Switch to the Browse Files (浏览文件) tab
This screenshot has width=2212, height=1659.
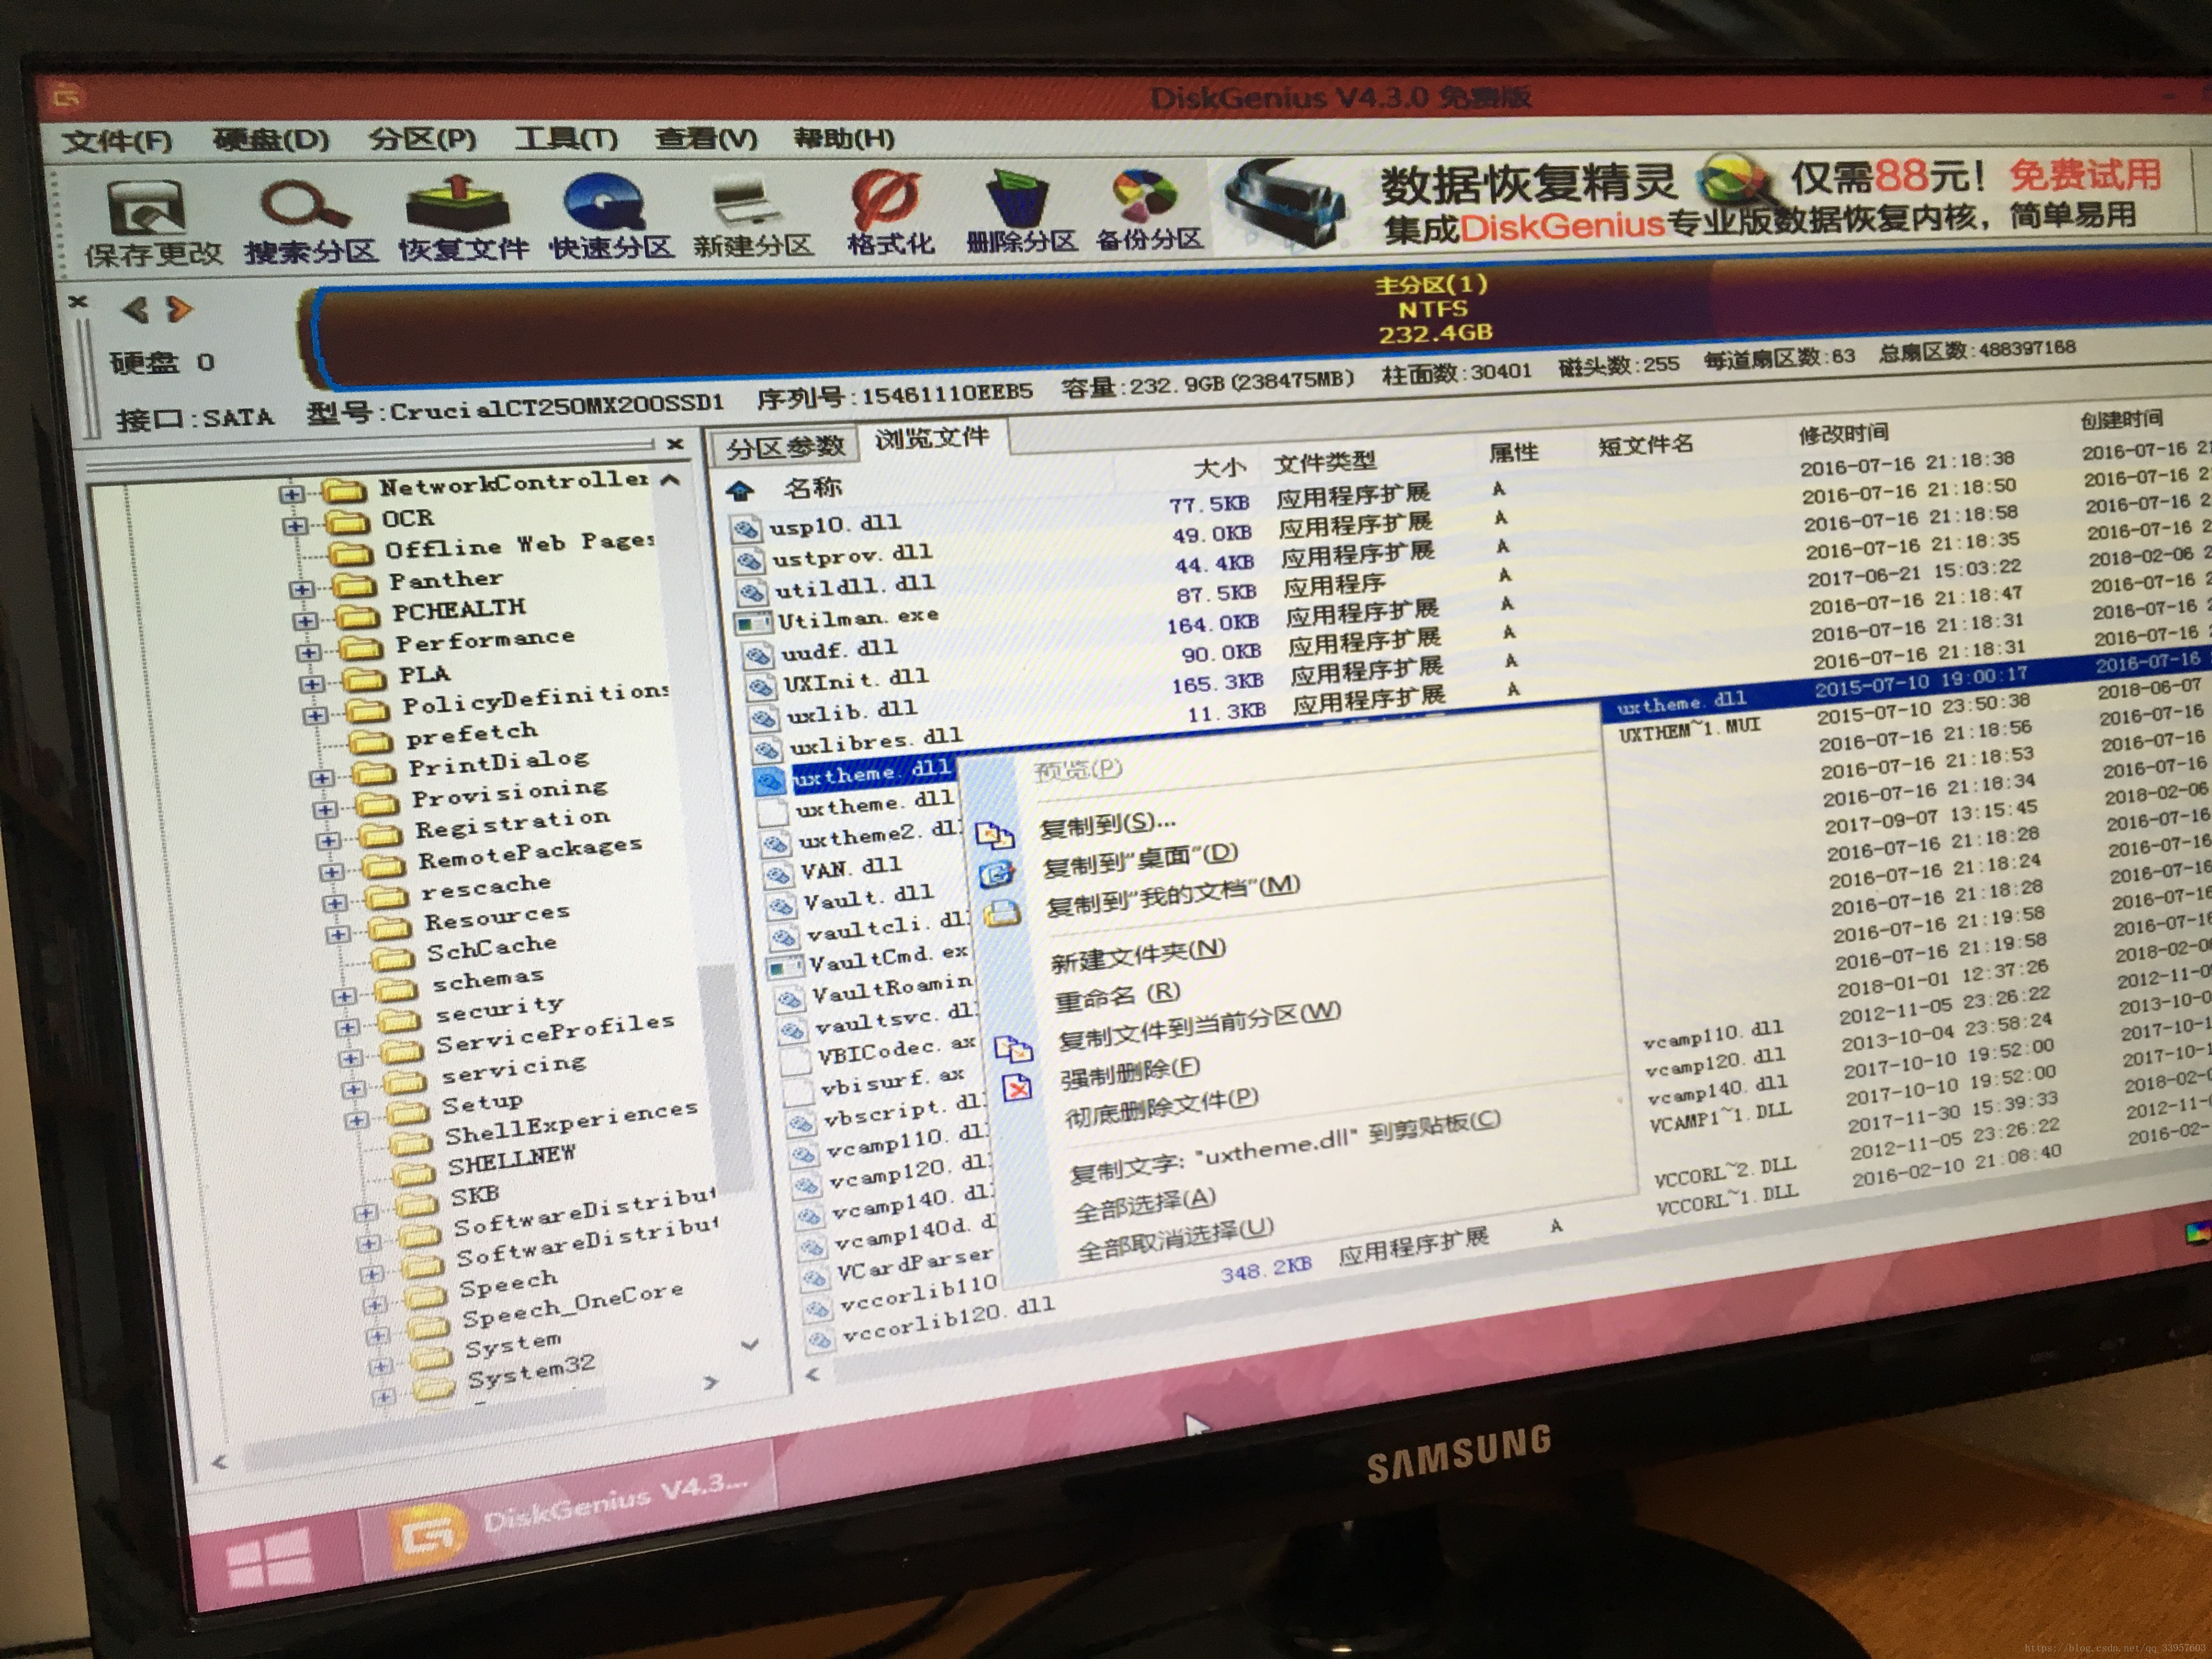click(932, 438)
